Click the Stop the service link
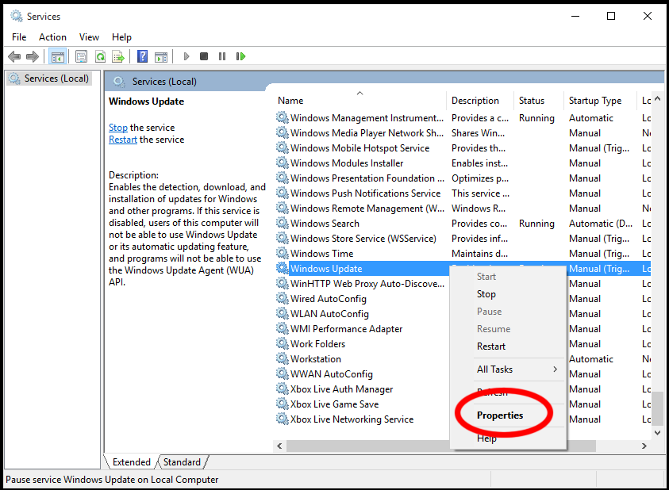The image size is (669, 490). 117,128
